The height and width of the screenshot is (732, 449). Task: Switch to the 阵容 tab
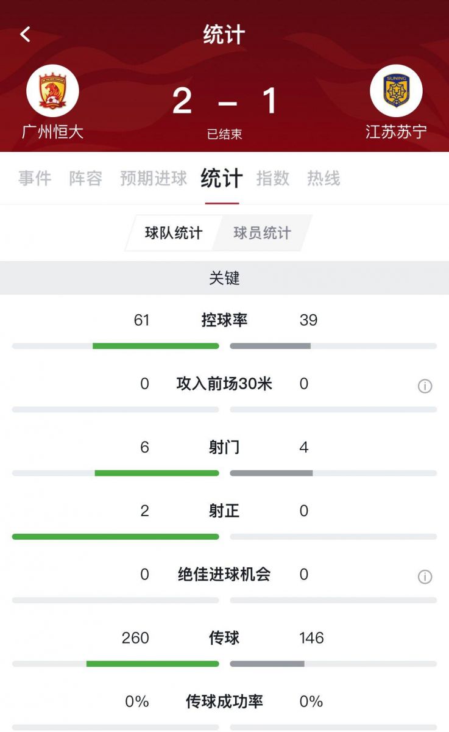pos(85,179)
